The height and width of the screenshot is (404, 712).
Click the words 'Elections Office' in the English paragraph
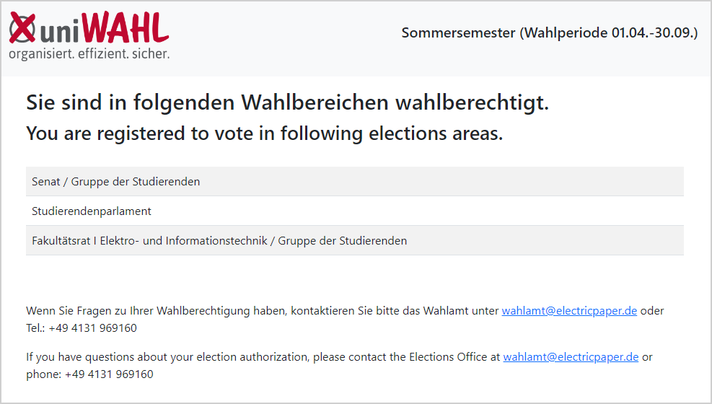click(x=448, y=357)
